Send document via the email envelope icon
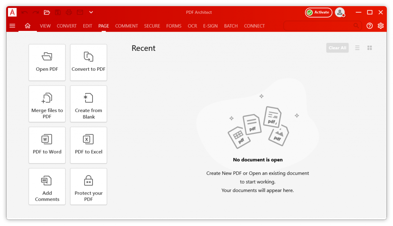 (80, 12)
